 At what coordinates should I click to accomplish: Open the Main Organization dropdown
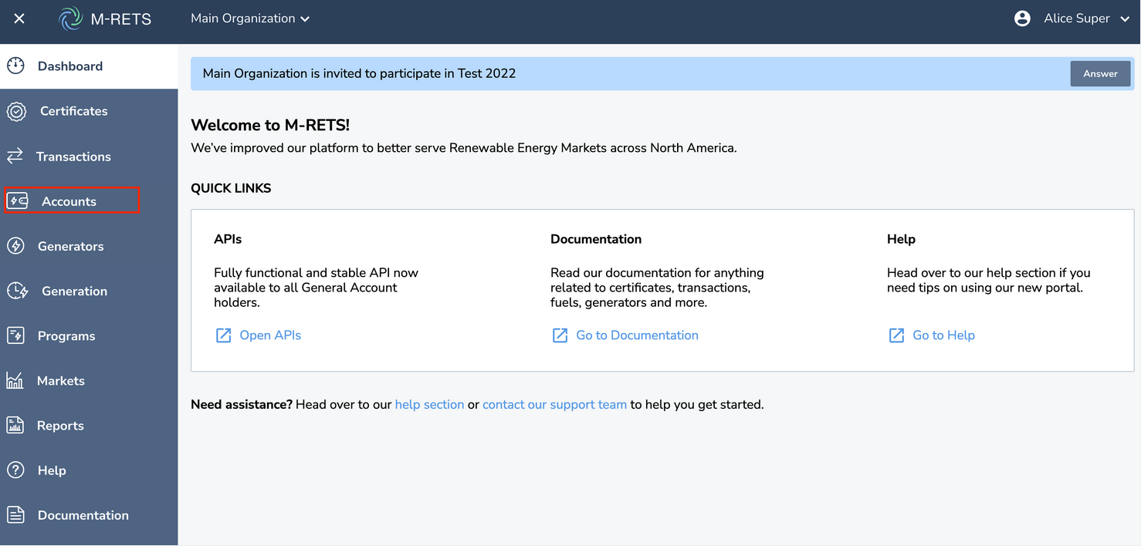pos(250,19)
